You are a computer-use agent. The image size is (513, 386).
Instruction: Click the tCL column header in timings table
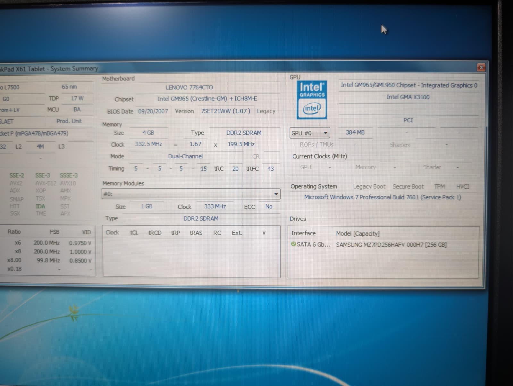(x=134, y=233)
